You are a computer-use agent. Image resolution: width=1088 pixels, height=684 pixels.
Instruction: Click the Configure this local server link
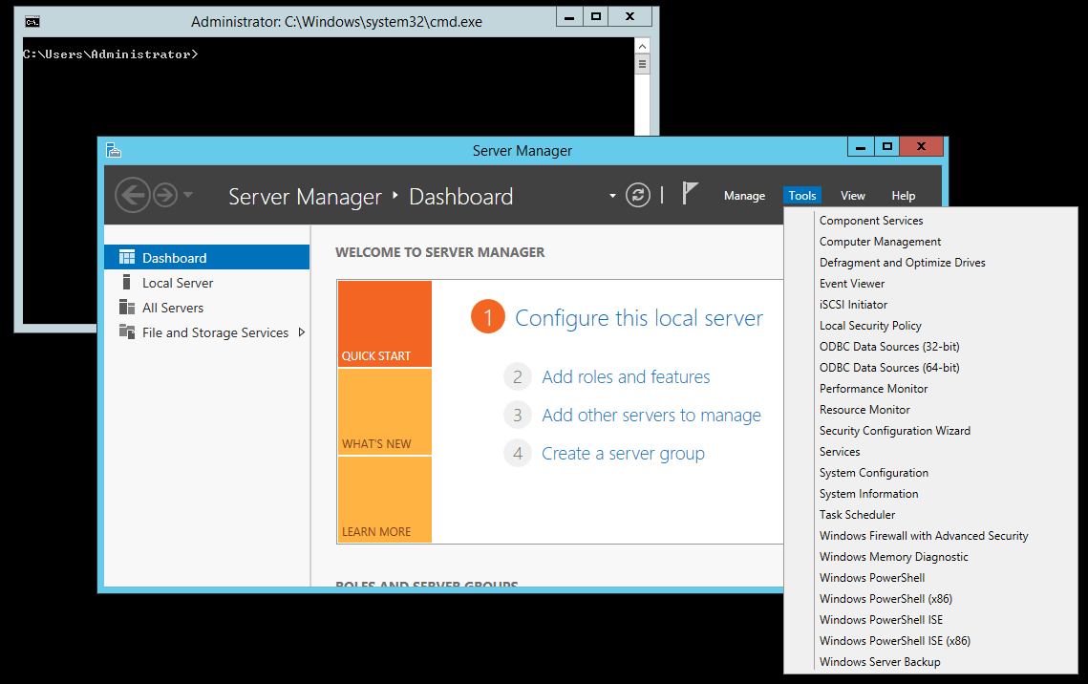click(x=638, y=318)
